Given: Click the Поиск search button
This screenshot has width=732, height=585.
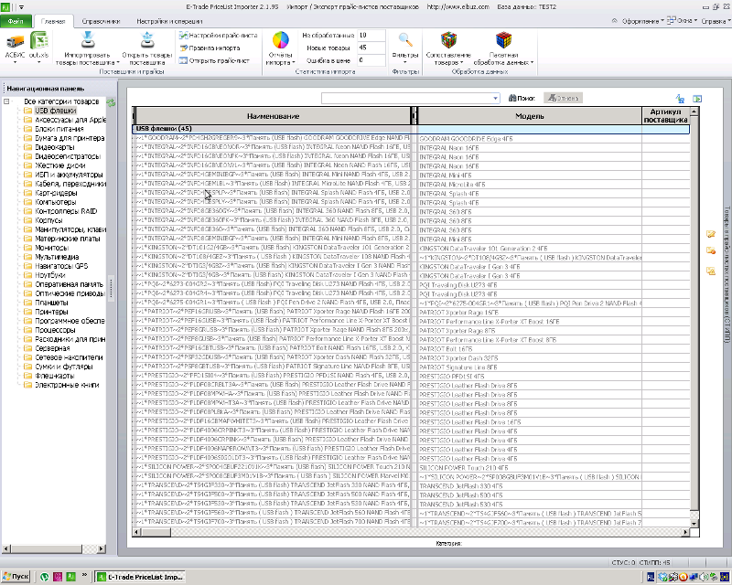Looking at the screenshot, I should 522,98.
